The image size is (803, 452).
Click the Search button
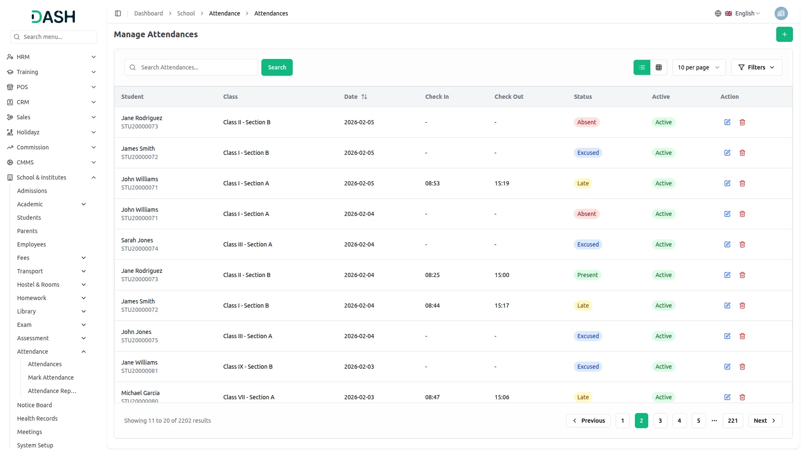(x=277, y=67)
